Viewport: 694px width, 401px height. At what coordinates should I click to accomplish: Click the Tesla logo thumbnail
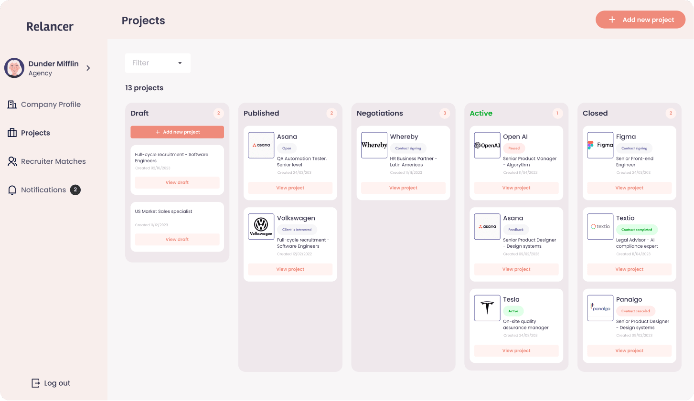tap(487, 308)
